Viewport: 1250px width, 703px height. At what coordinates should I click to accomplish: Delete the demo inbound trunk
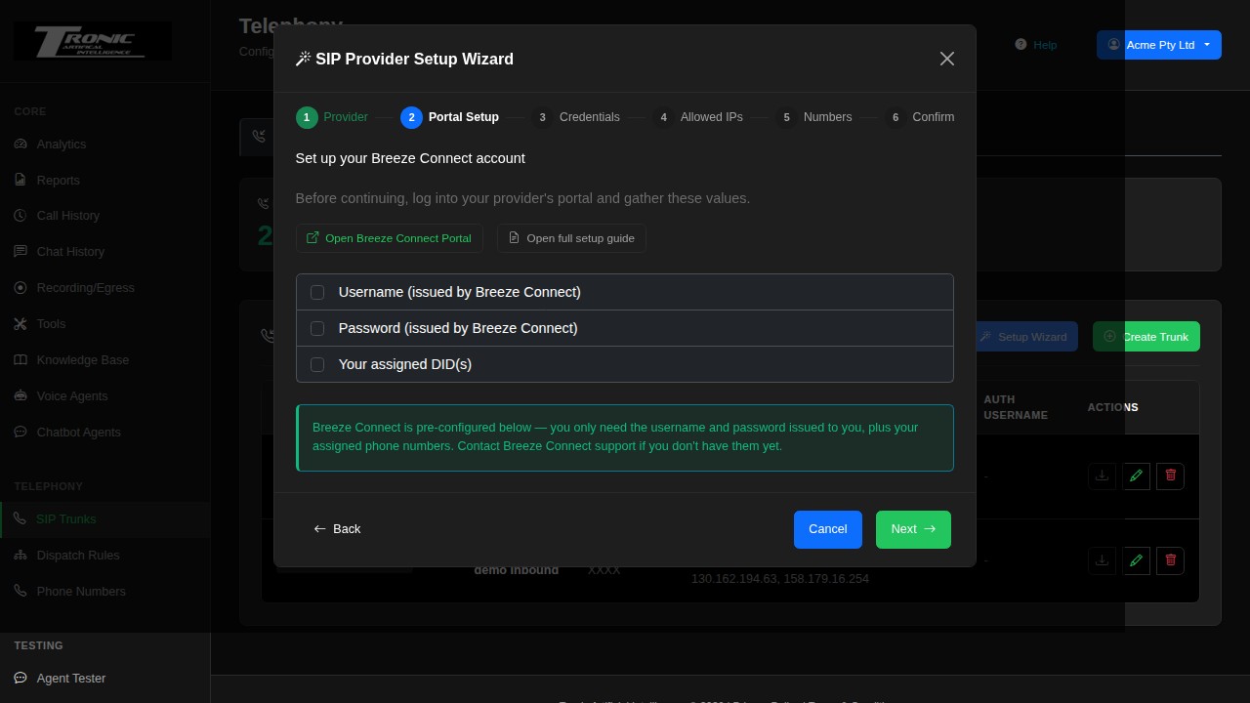[x=1170, y=560]
